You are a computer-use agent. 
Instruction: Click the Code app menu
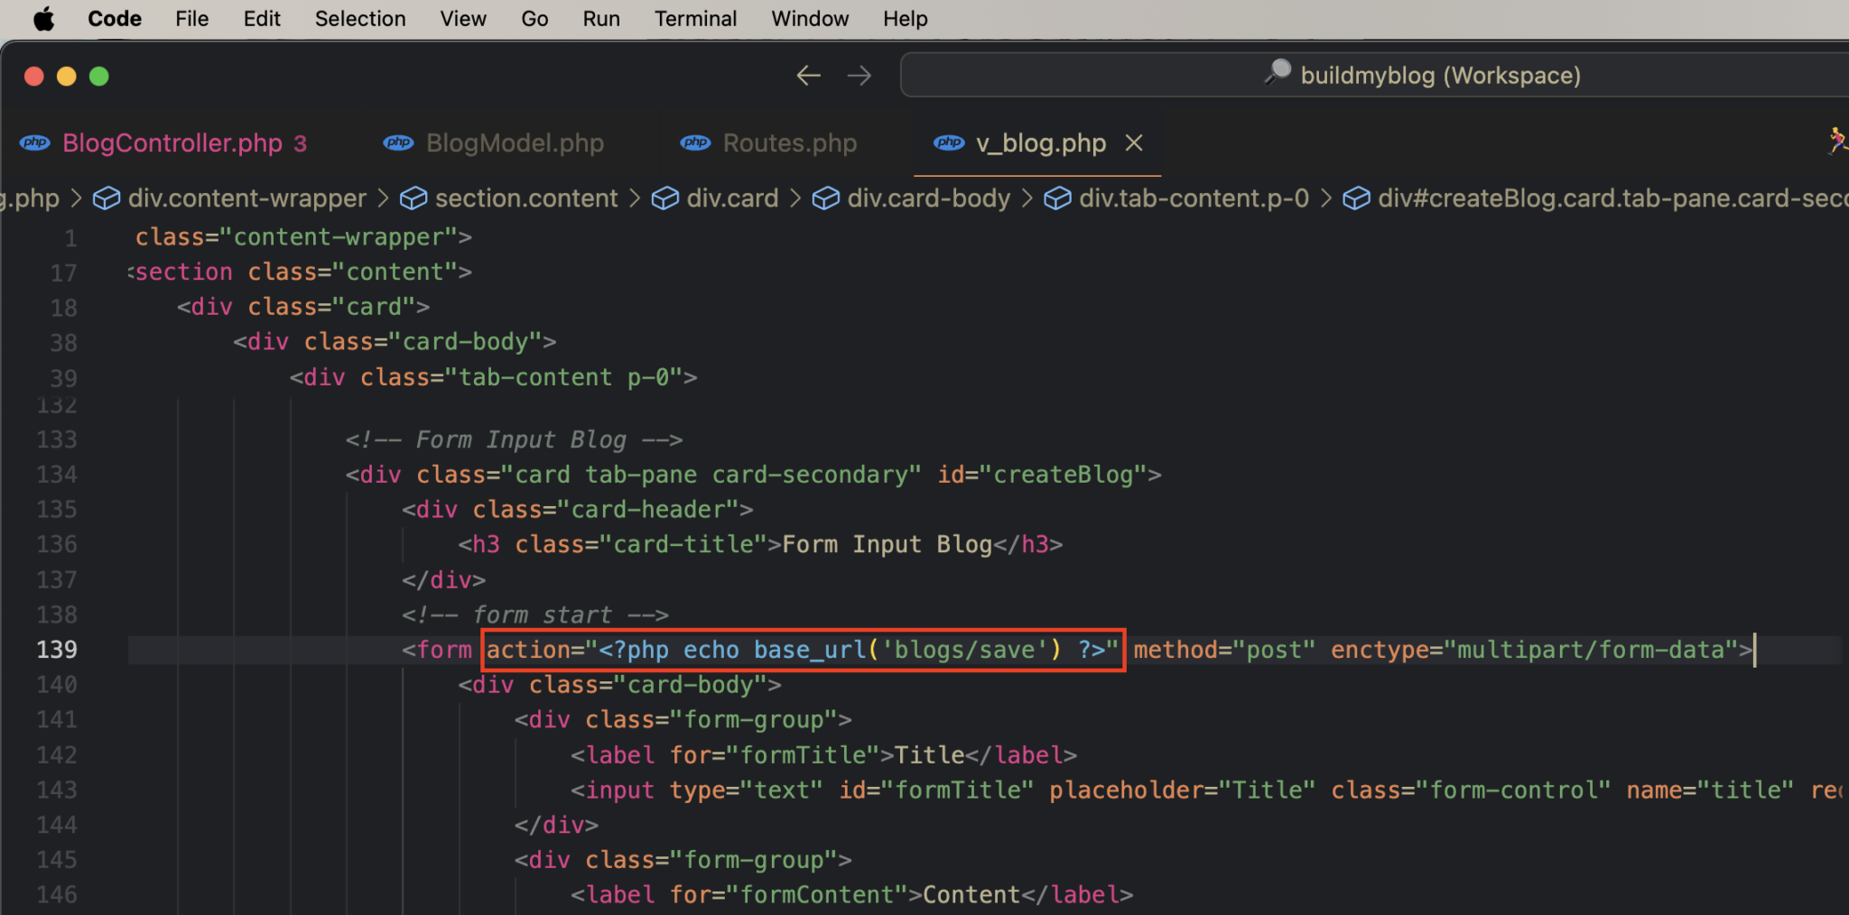[115, 19]
